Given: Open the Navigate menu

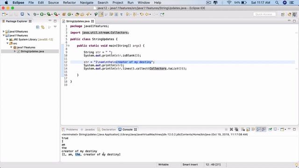Looking at the screenshot, I should 87,3.
